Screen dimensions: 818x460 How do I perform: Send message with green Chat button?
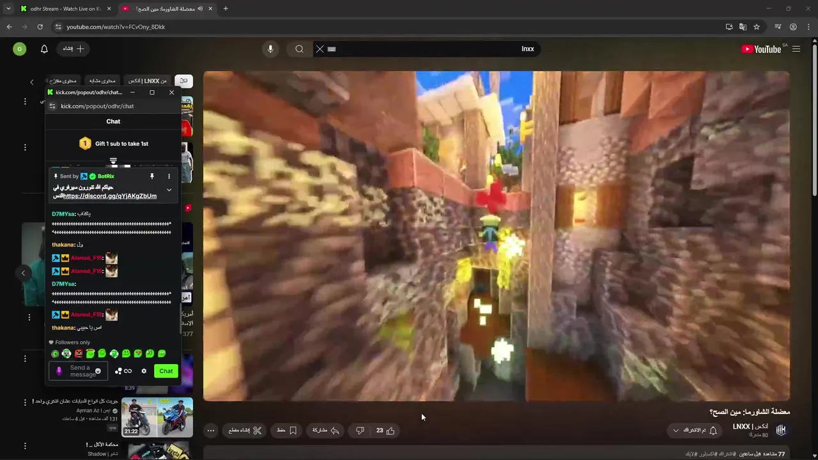[166, 371]
